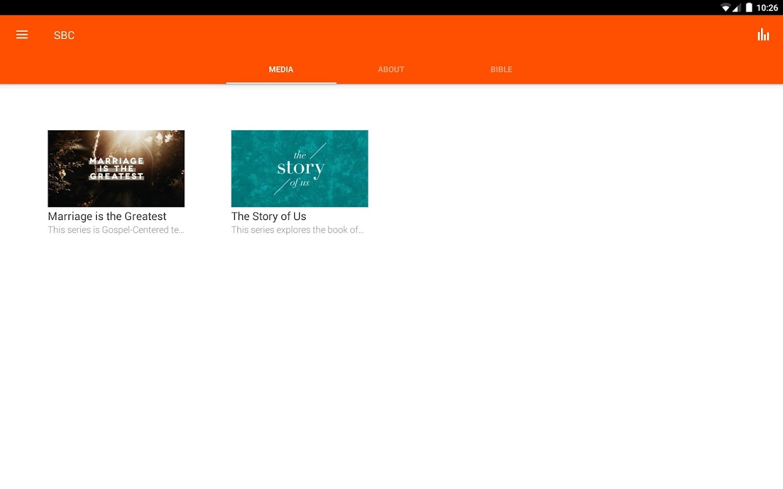The width and height of the screenshot is (783, 489).
Task: Select The Story of Us title text
Action: [x=269, y=216]
